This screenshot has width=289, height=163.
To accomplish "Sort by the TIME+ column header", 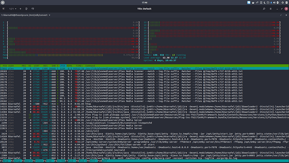I will (x=79, y=66).
